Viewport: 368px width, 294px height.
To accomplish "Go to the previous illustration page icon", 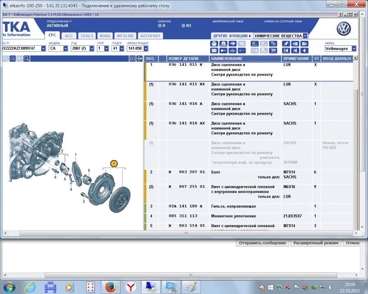I will coord(295,44).
